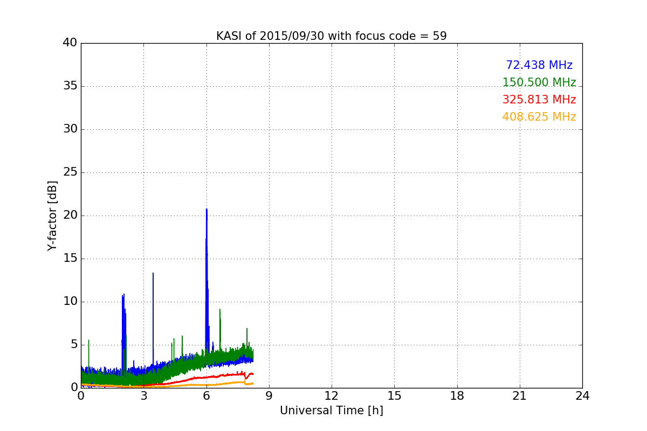Click the x-axis tick label 24
The width and height of the screenshot is (647, 431).
tap(582, 396)
